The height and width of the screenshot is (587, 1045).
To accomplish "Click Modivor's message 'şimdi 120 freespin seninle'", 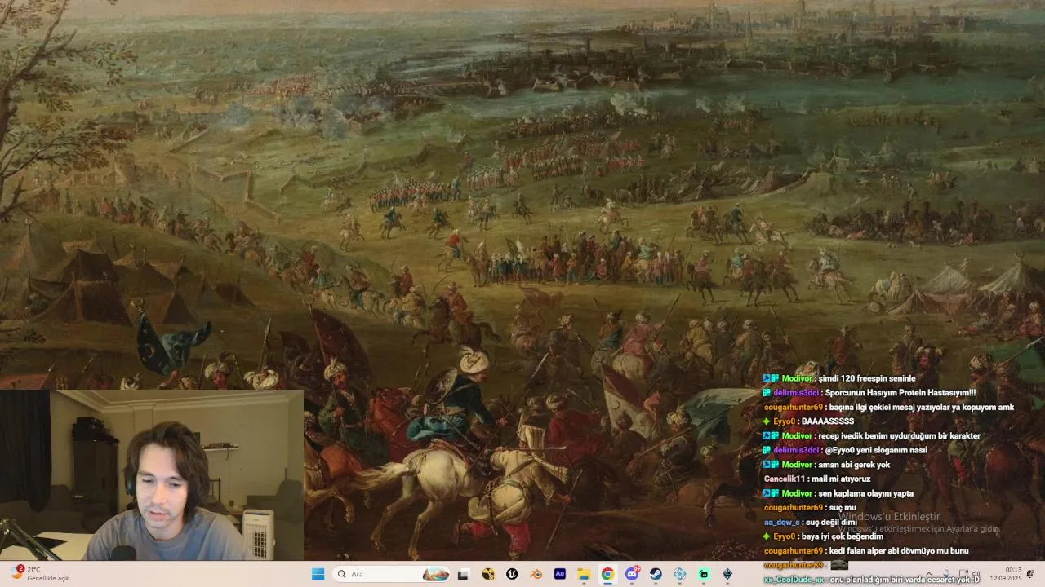I will [x=866, y=378].
